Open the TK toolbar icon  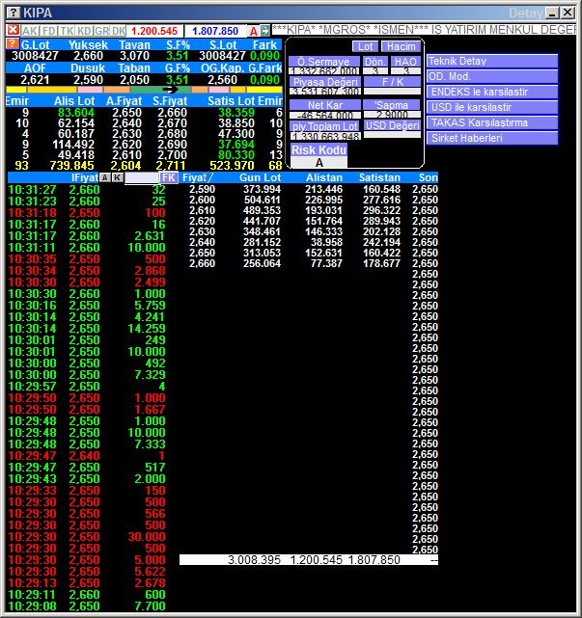[66, 31]
